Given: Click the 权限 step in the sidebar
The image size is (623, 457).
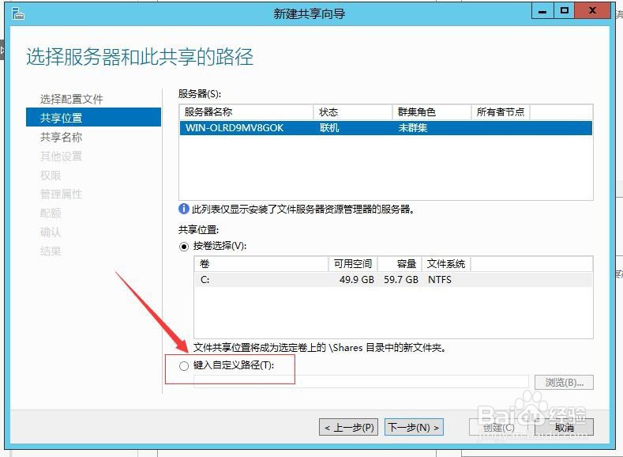Looking at the screenshot, I should pos(51,175).
